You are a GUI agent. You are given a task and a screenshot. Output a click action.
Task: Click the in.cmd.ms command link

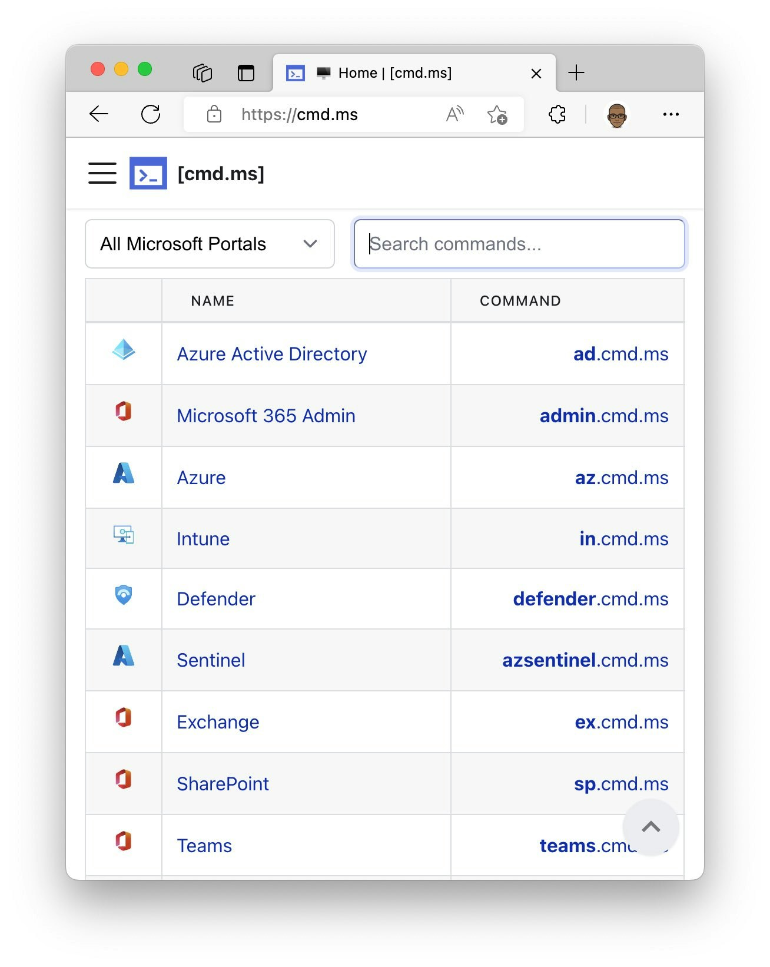(624, 539)
